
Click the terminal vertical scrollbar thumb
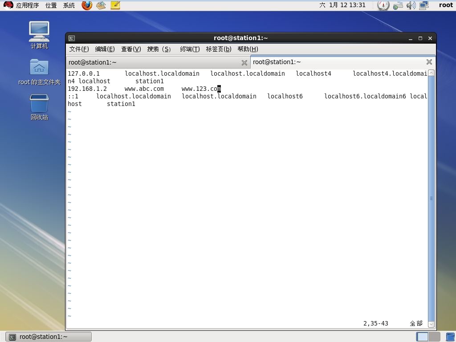coord(431,198)
